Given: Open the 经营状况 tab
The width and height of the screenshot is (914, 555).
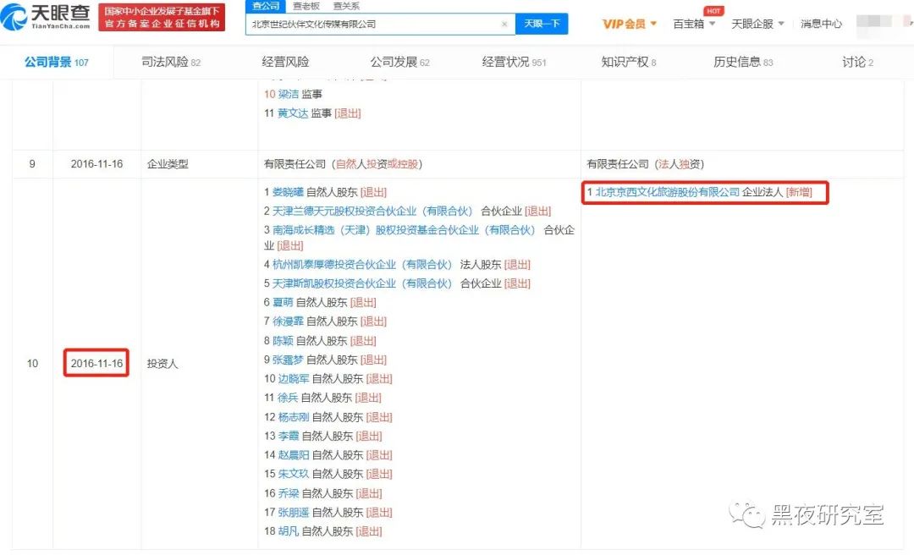Looking at the screenshot, I should [515, 62].
